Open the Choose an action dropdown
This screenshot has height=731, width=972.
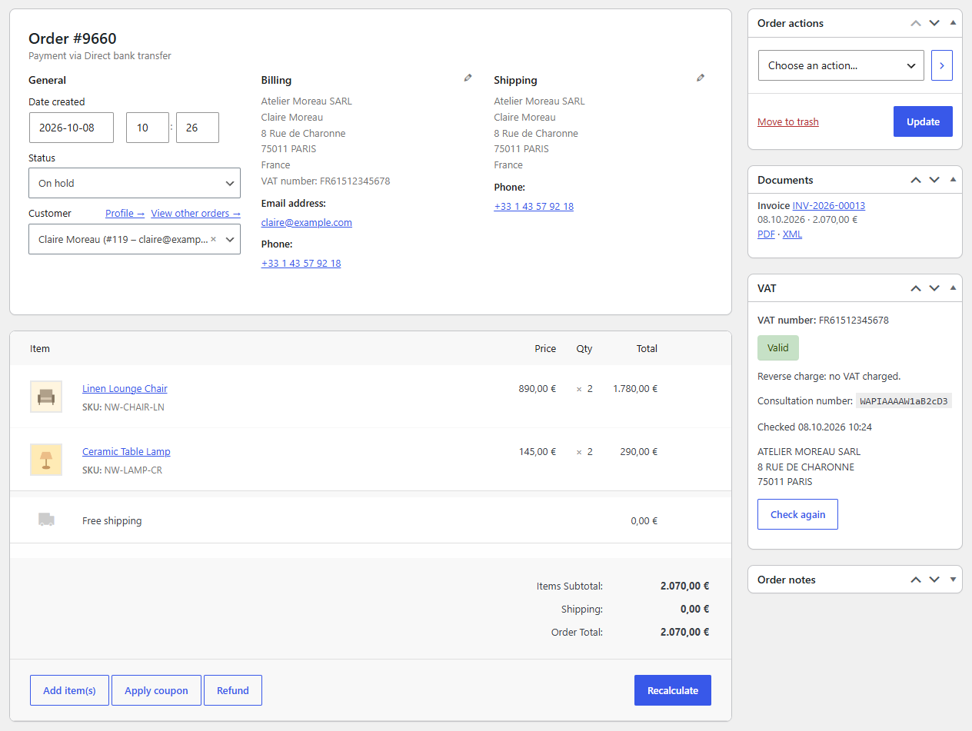[x=841, y=65]
